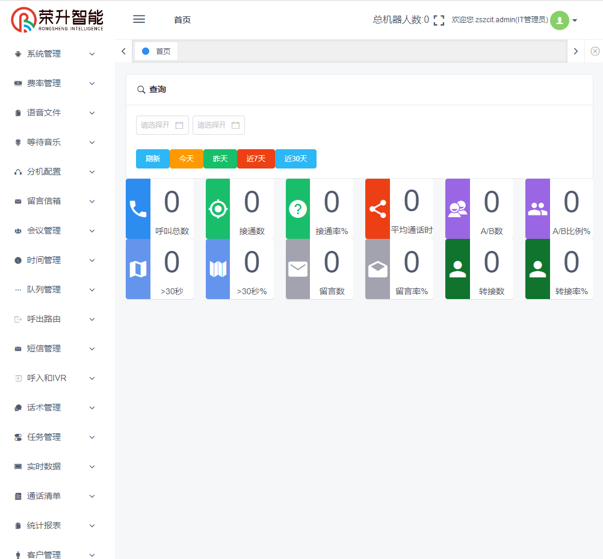The height and width of the screenshot is (559, 603).
Task: Click the 转接率% label
Action: [571, 291]
